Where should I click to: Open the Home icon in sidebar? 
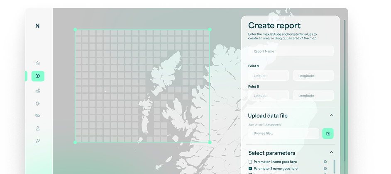tap(38, 63)
